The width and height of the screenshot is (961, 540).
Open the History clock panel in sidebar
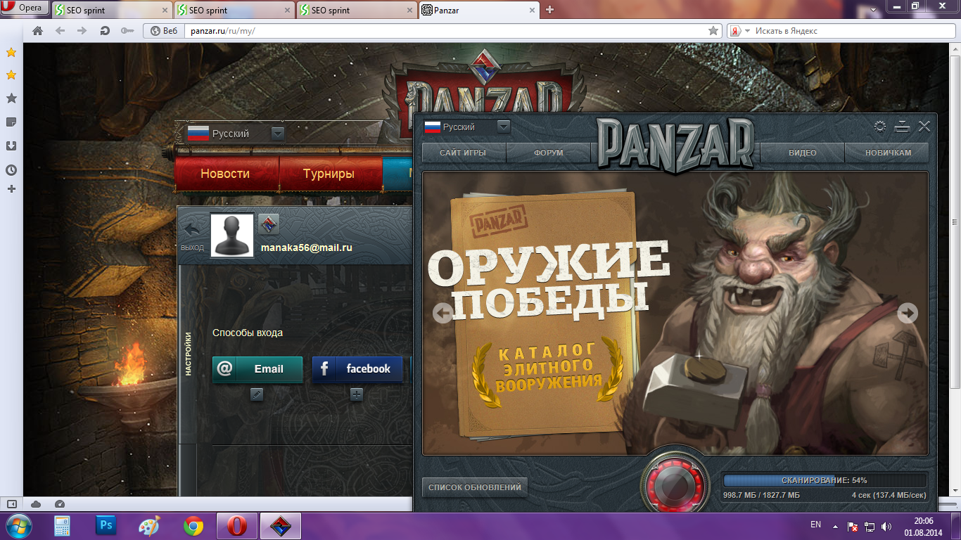11,170
